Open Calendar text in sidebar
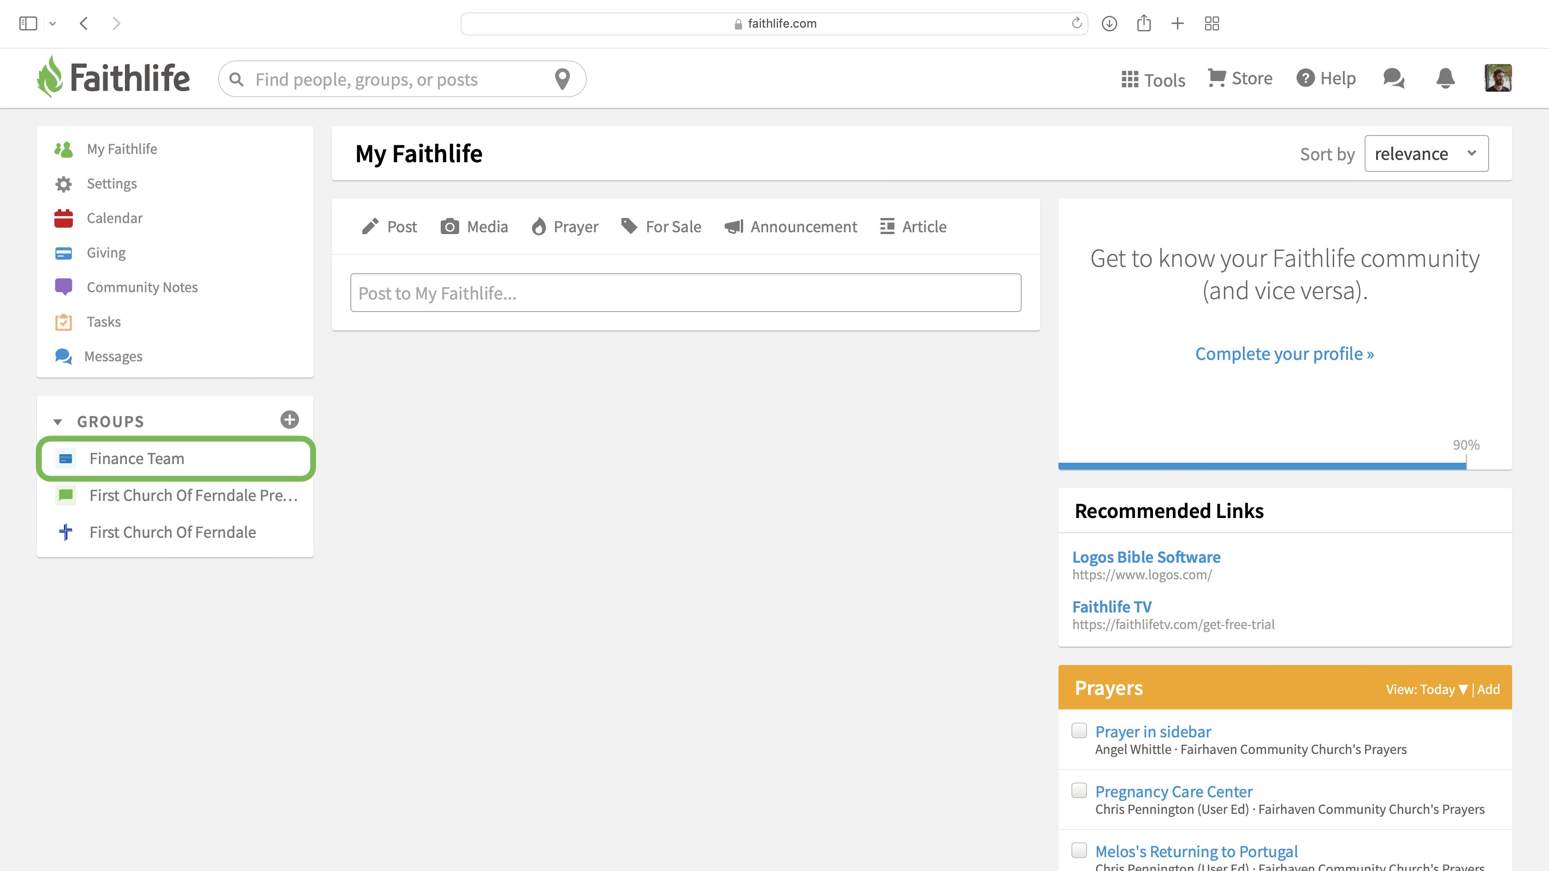Screen dimensions: 1549x871 115,218
